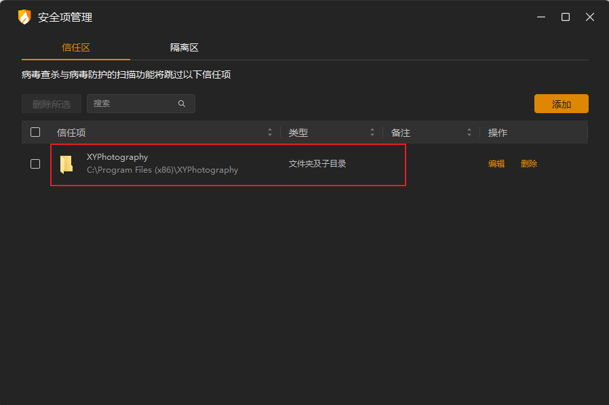Screen dimensions: 609x405
Task: Click sort arrows on 备注 column
Action: pyautogui.click(x=469, y=133)
